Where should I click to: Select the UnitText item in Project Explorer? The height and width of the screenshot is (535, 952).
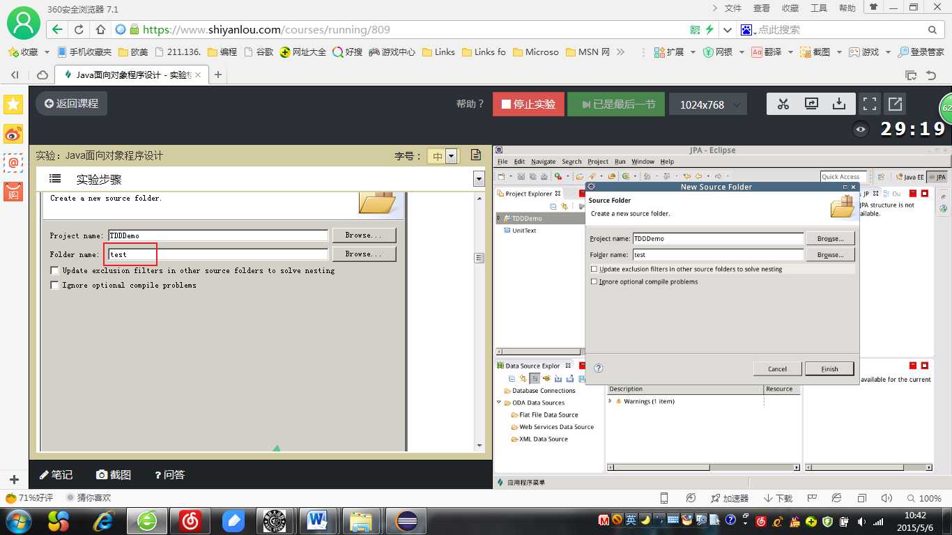[519, 231]
